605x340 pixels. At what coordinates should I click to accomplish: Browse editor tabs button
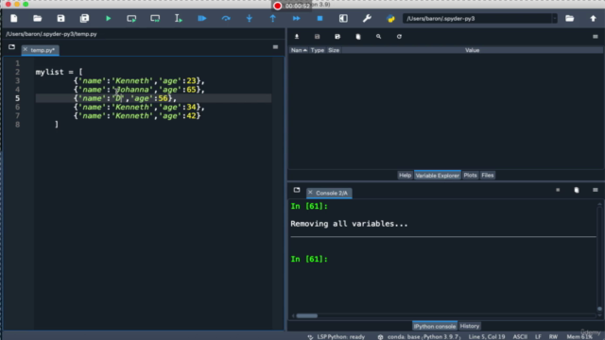tap(11, 47)
